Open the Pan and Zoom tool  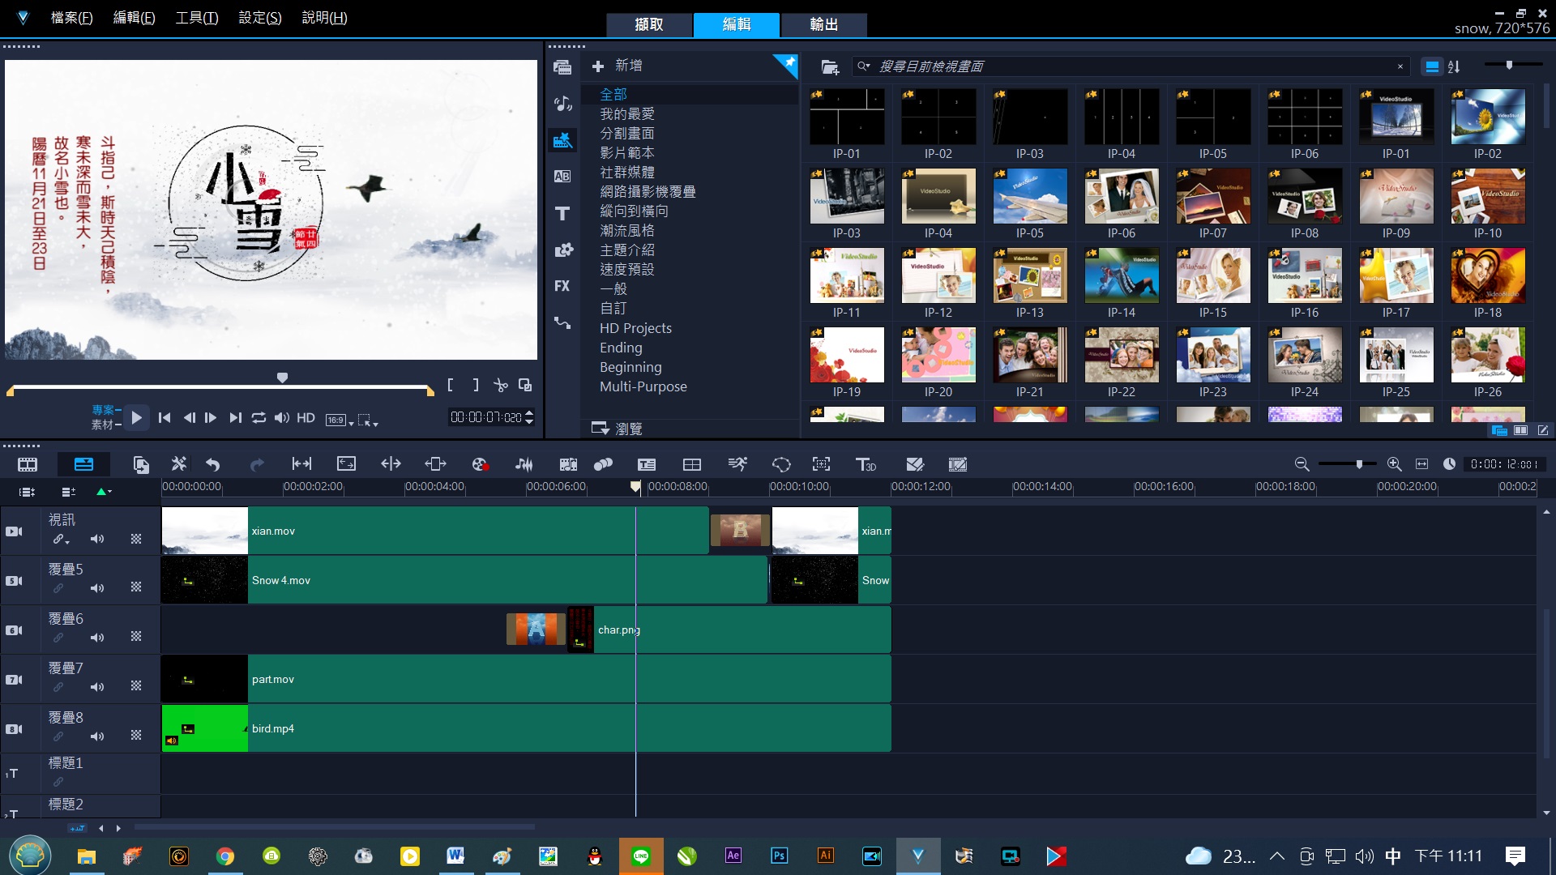point(822,464)
